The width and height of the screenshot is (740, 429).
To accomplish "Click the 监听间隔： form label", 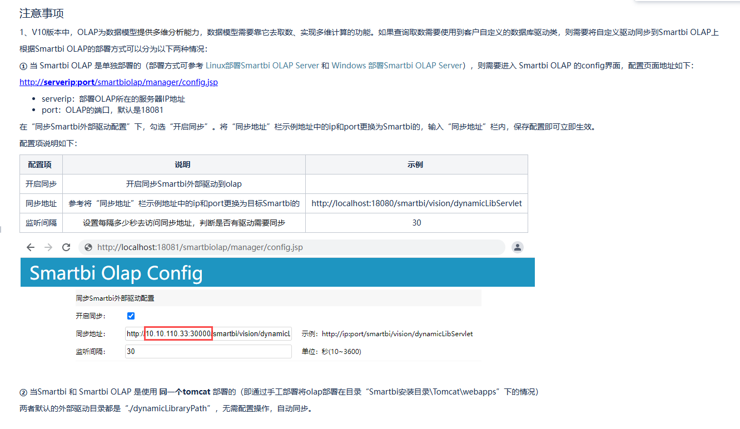I will (x=91, y=351).
